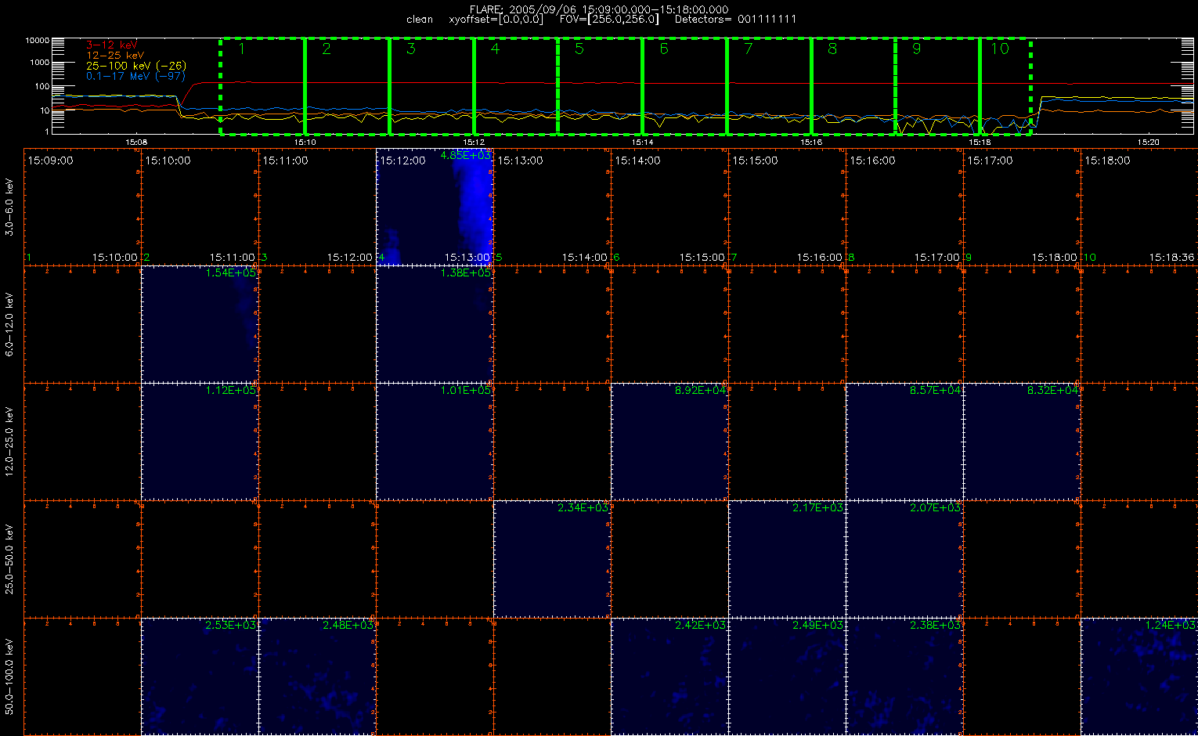Select interval 5 marker in light curve
The height and width of the screenshot is (736, 1198).
(579, 49)
